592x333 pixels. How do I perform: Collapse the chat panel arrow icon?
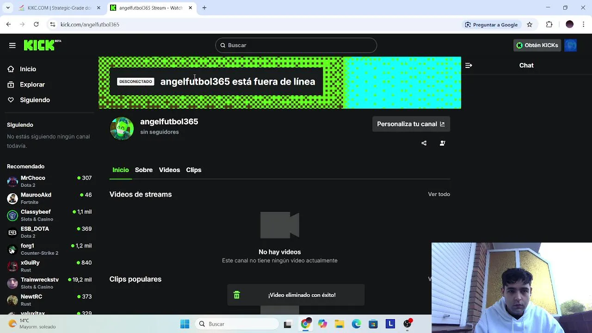[469, 65]
